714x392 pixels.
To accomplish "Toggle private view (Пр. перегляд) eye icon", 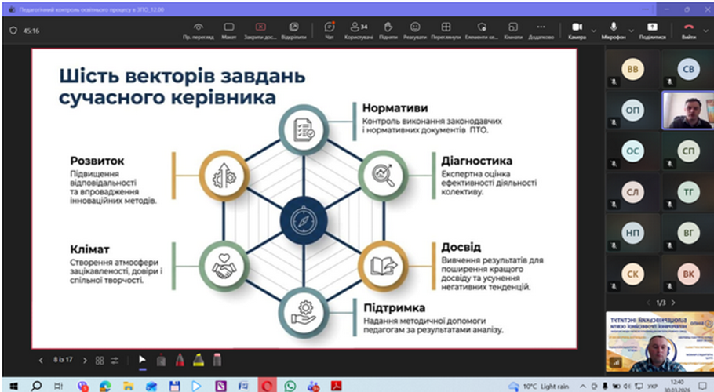I will click(x=198, y=30).
